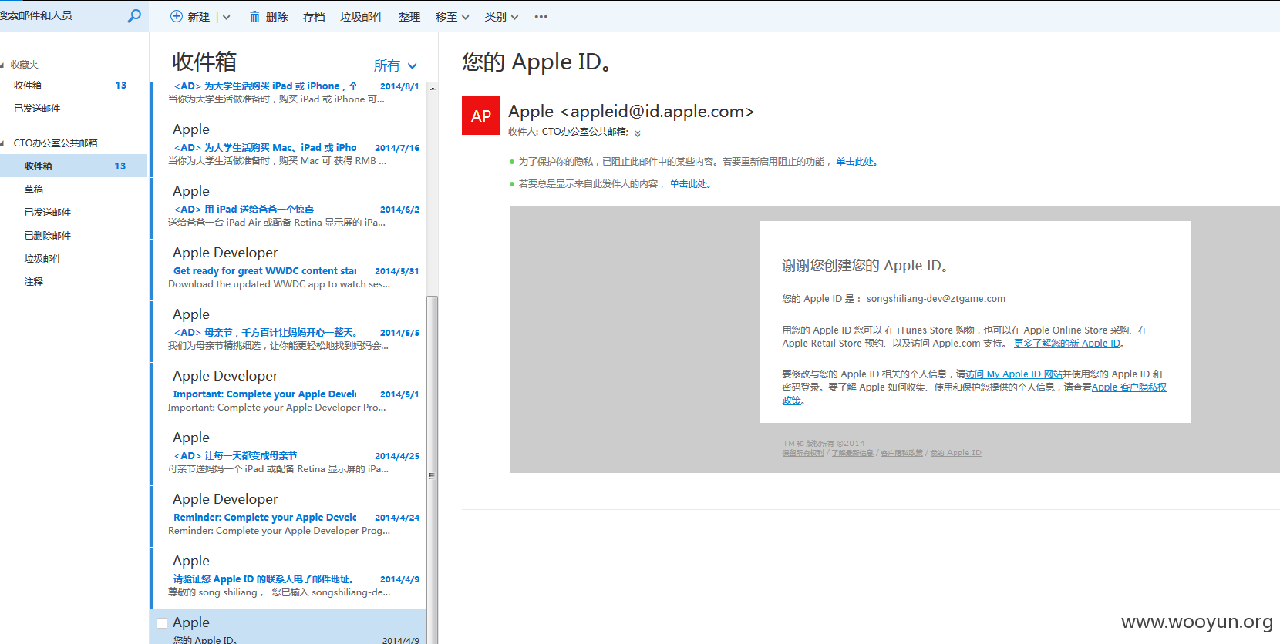Open 已发送邮件 under CTO mailbox
This screenshot has height=644, width=1280.
pos(48,213)
